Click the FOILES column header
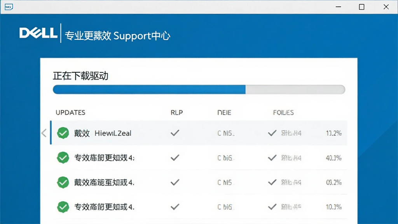398x224 pixels. coord(283,112)
